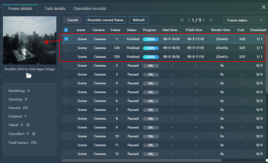Screen dimensions: 268x163
Task: Open the cancelled frames log icon
Action: click(x=33, y=133)
